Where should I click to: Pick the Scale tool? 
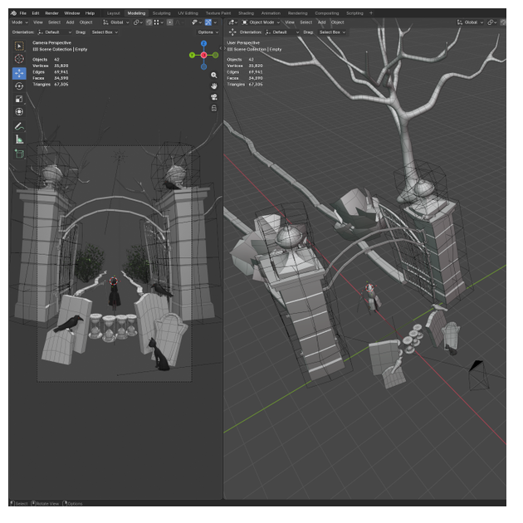click(x=19, y=99)
